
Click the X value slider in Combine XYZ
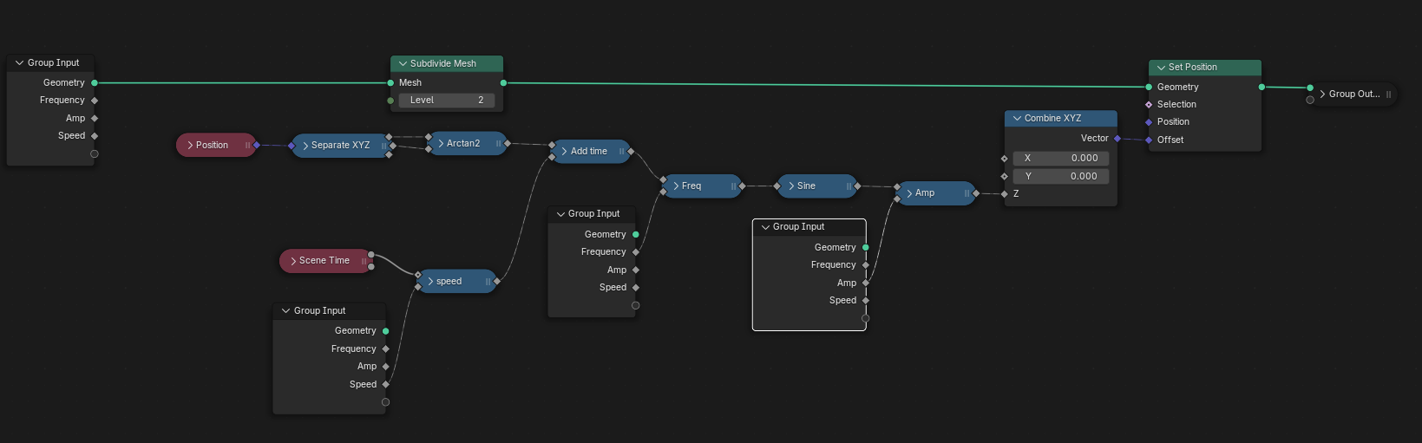tap(1060, 159)
